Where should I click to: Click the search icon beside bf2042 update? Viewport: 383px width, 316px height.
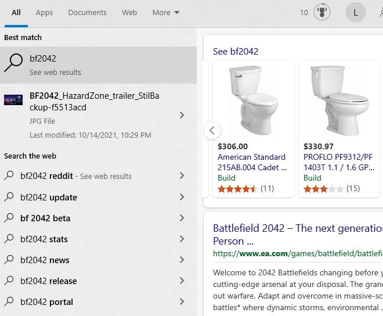tap(9, 197)
